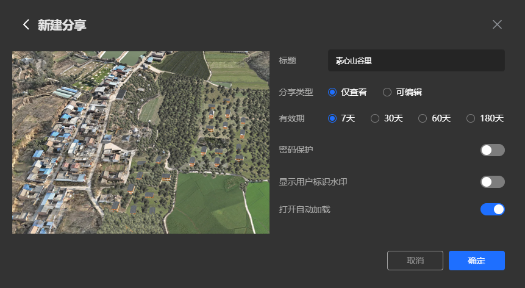The height and width of the screenshot is (288, 525).
Task: Click the 分享类型 label
Action: tap(296, 92)
